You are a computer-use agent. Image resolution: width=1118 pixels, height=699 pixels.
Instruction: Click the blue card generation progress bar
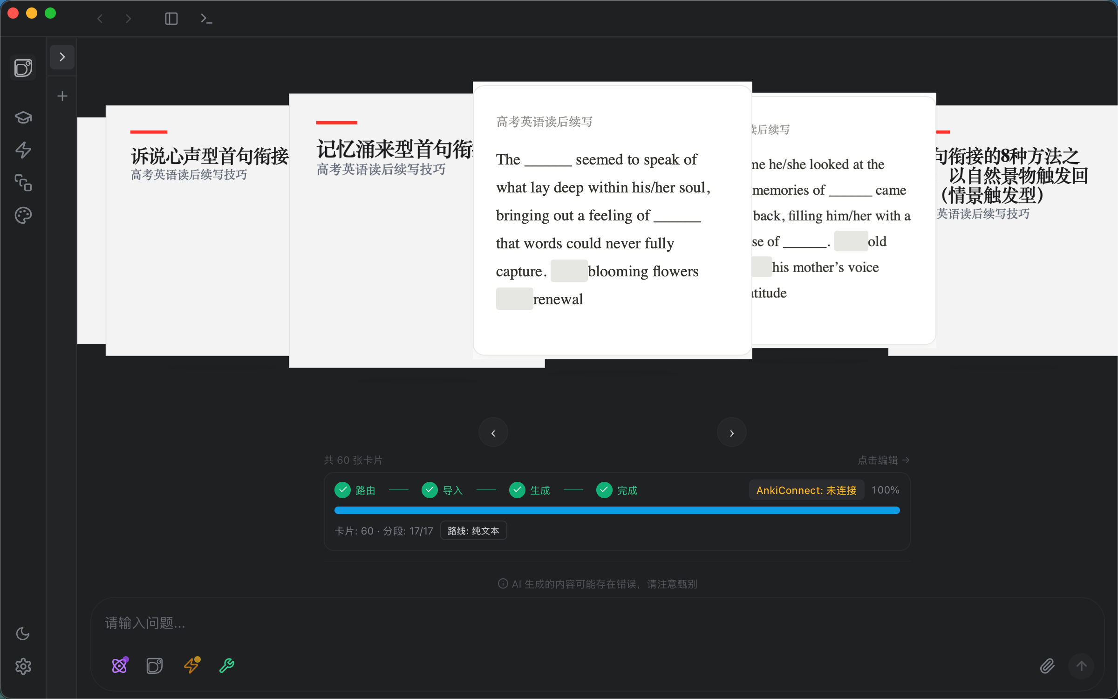[x=617, y=510]
